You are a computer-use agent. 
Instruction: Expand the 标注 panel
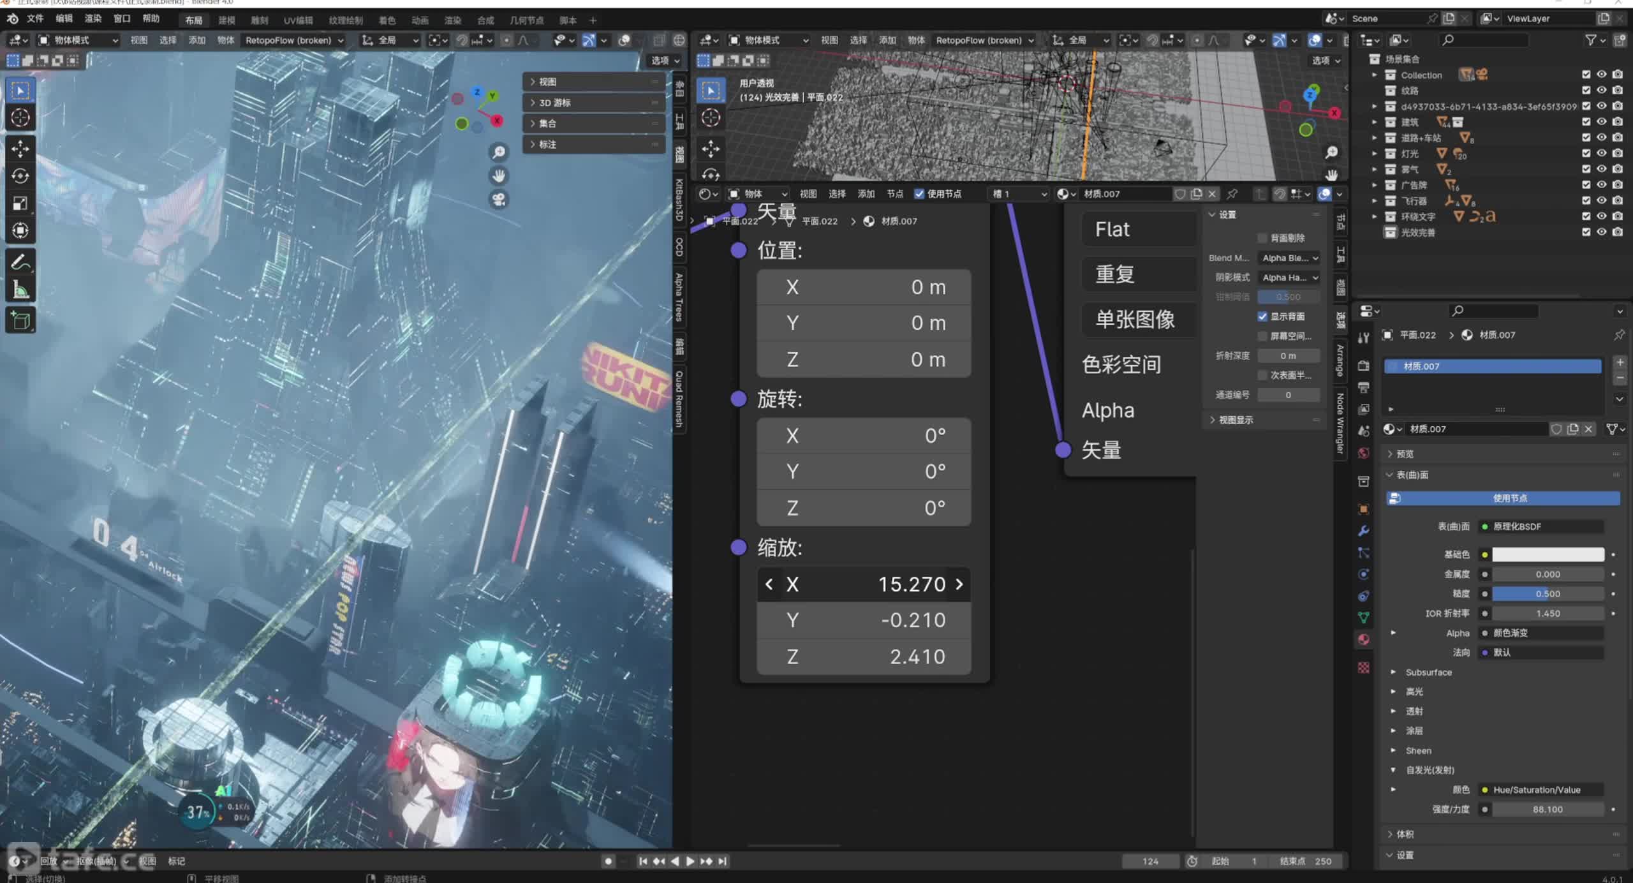[x=594, y=145]
